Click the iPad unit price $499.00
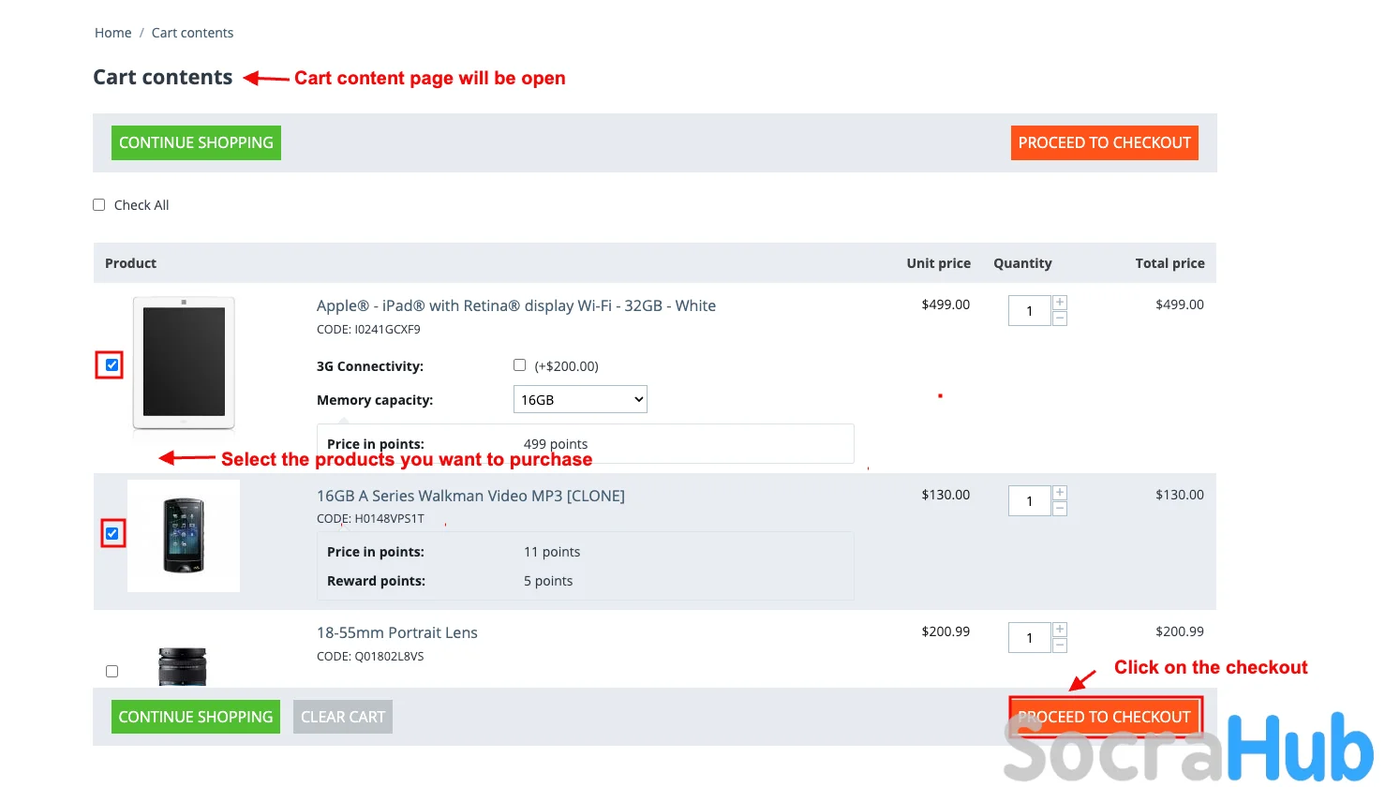The width and height of the screenshot is (1400, 787). click(946, 304)
